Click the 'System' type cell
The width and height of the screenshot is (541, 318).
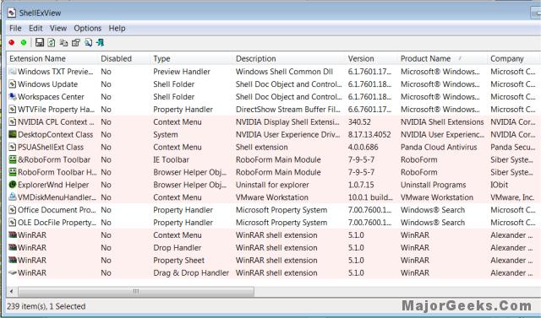[166, 135]
